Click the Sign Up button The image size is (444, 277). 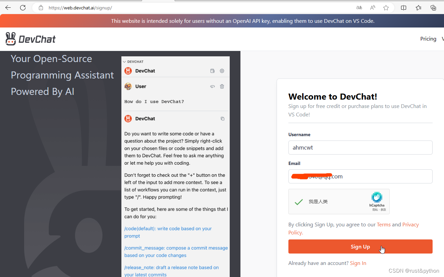coord(360,246)
